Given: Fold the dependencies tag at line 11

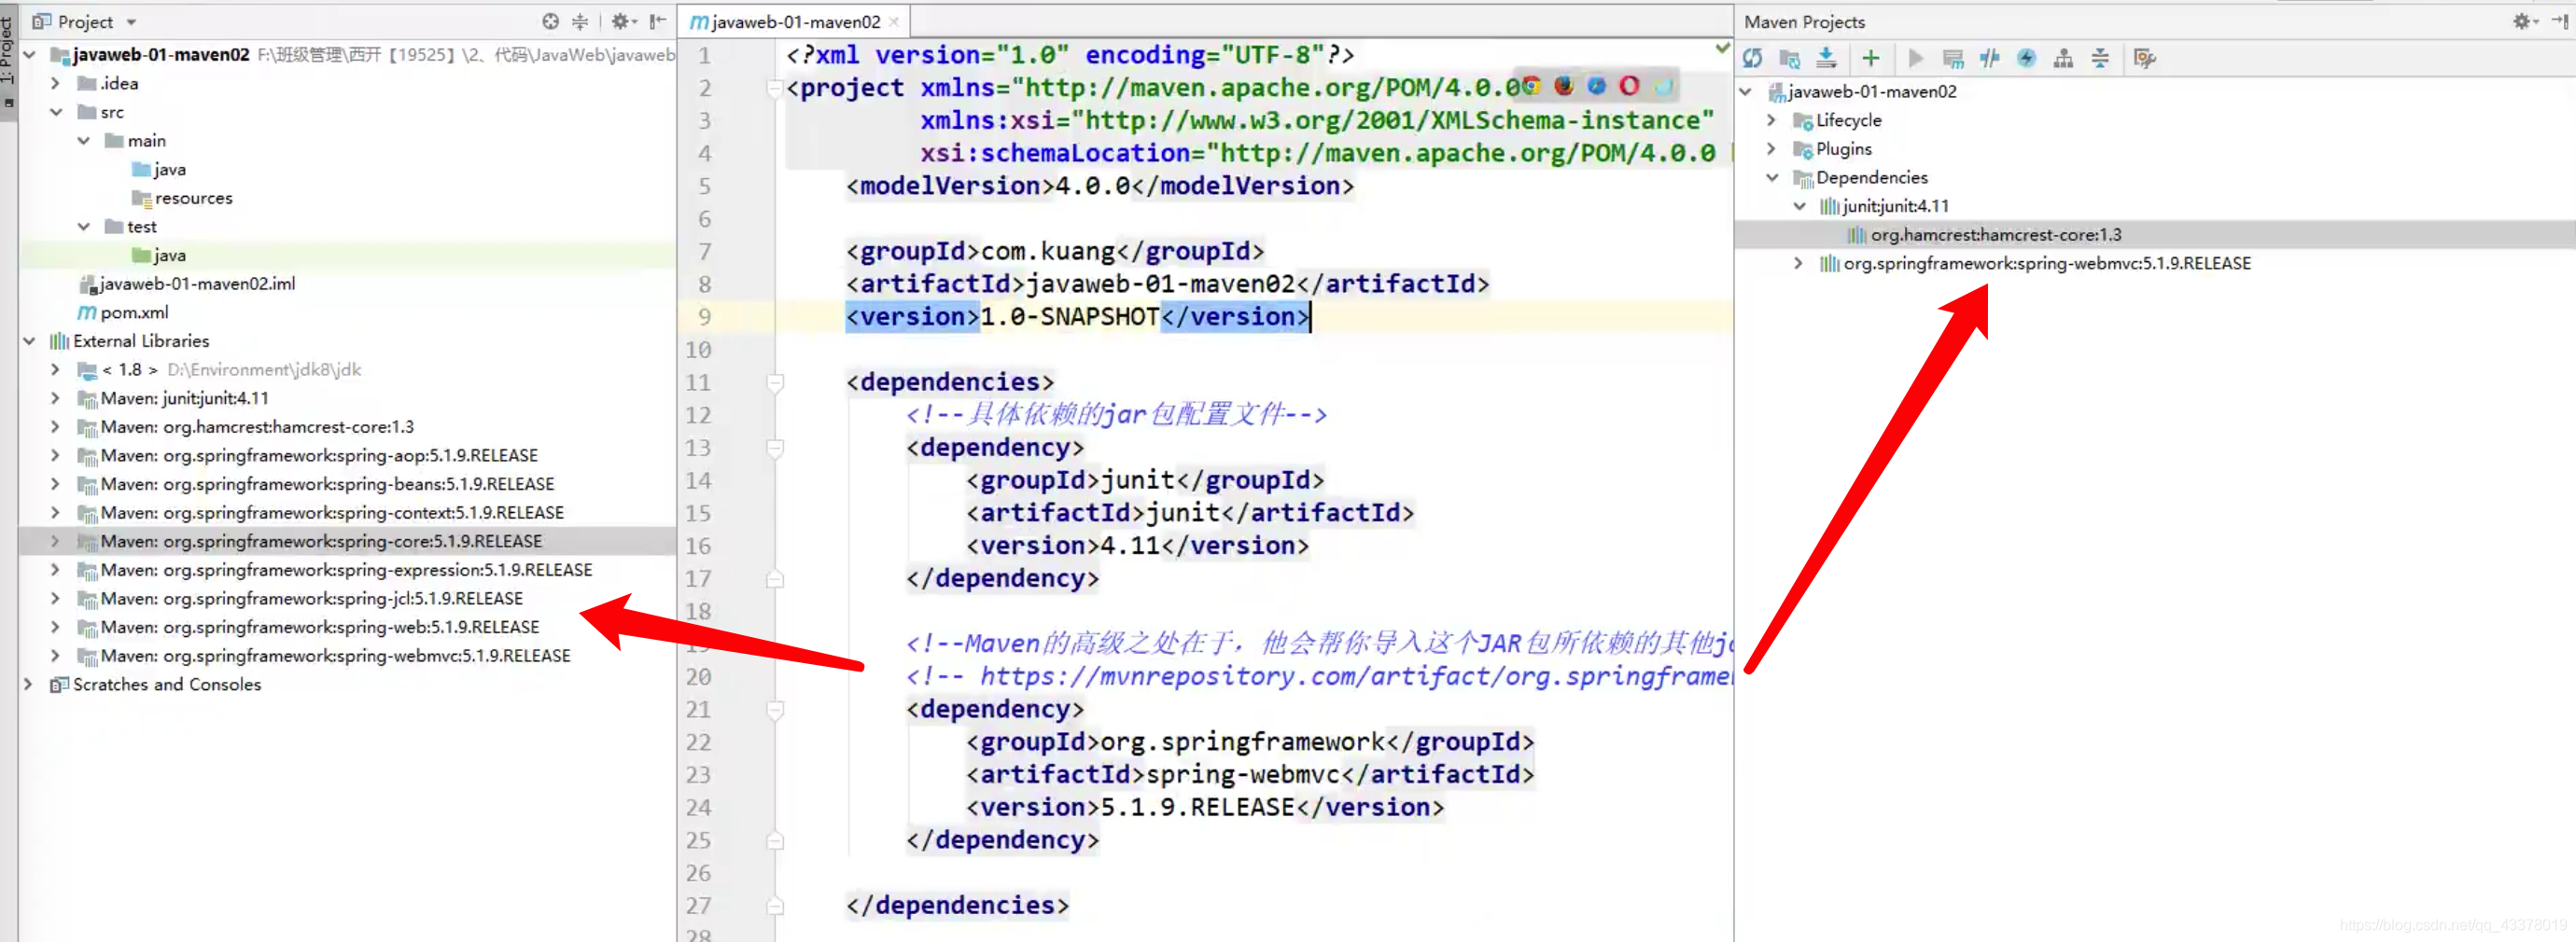Looking at the screenshot, I should 775,382.
